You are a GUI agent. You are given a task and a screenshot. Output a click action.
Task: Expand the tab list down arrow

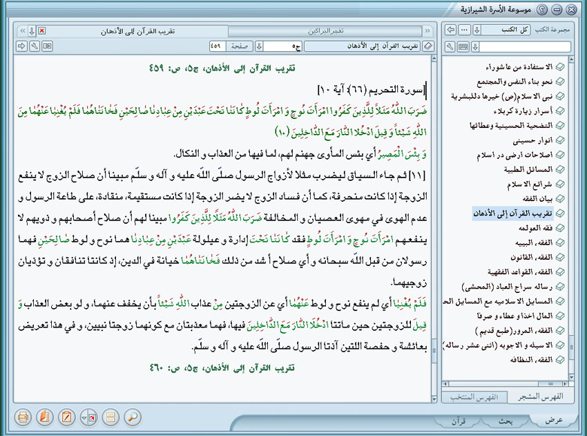(31, 31)
